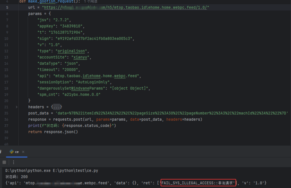Expand the folded headers dictionary placeholder

coord(56,107)
